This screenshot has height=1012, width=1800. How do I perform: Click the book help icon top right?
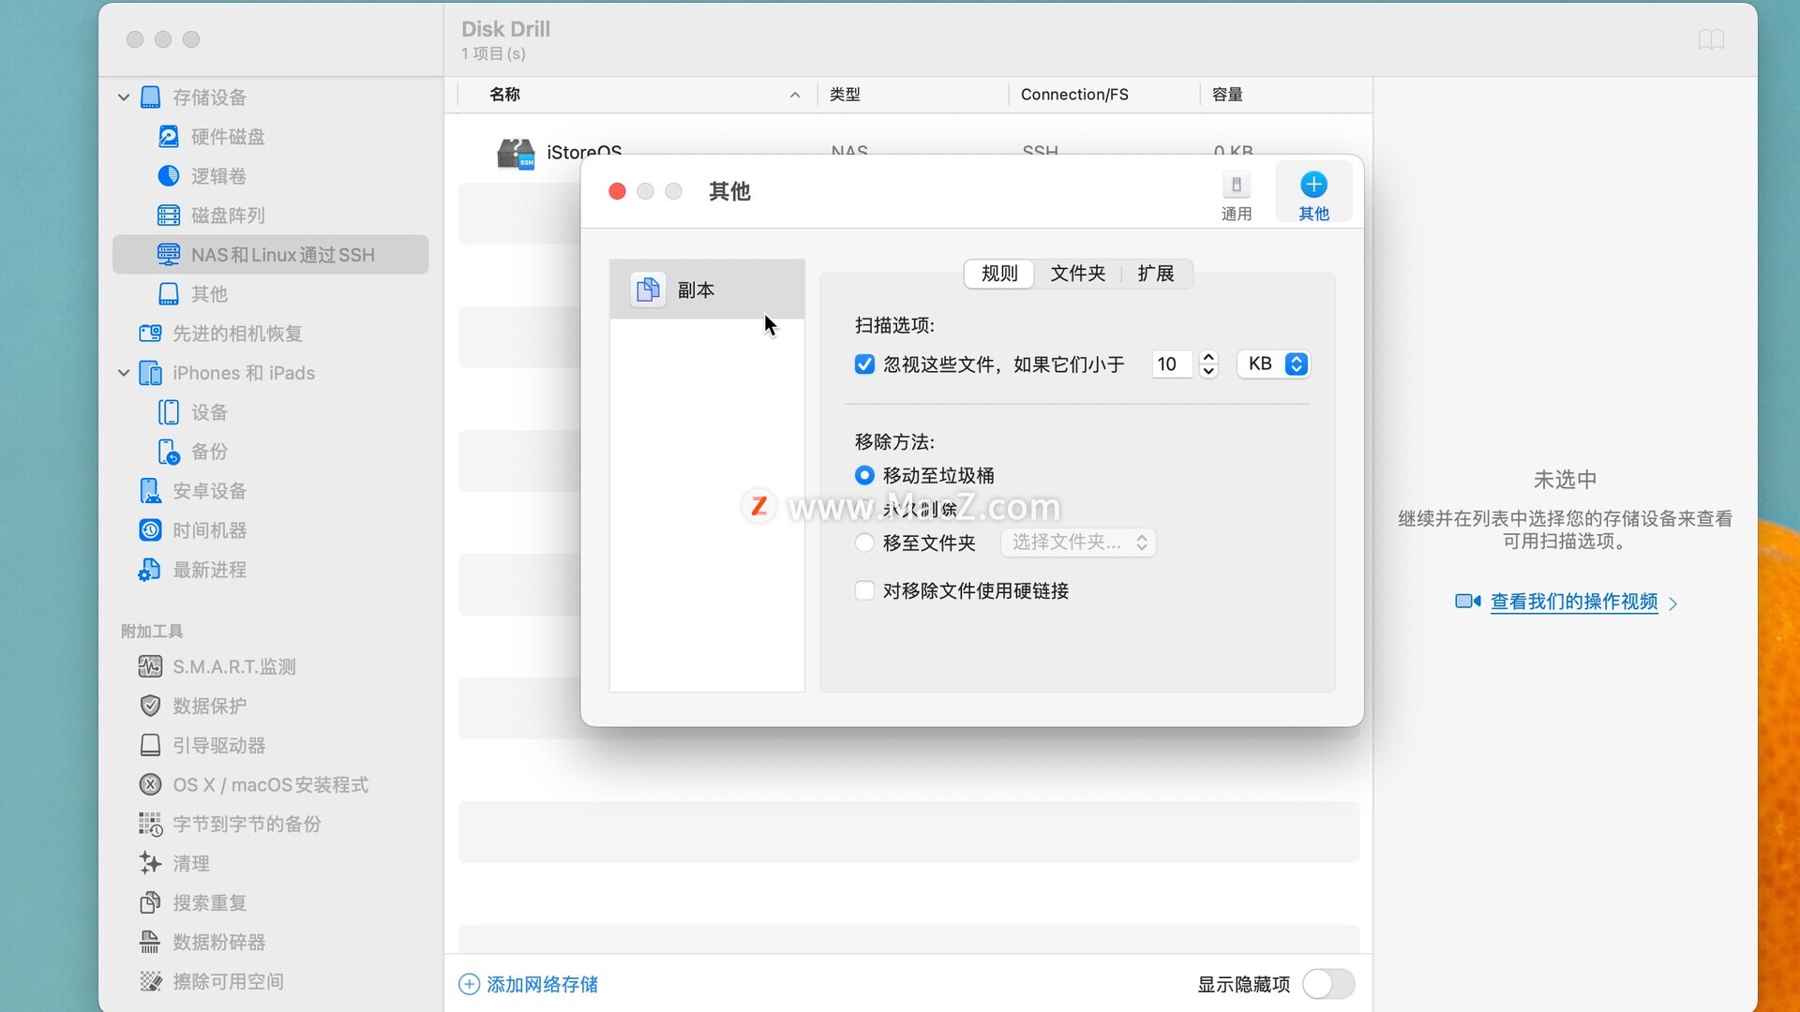tap(1710, 39)
